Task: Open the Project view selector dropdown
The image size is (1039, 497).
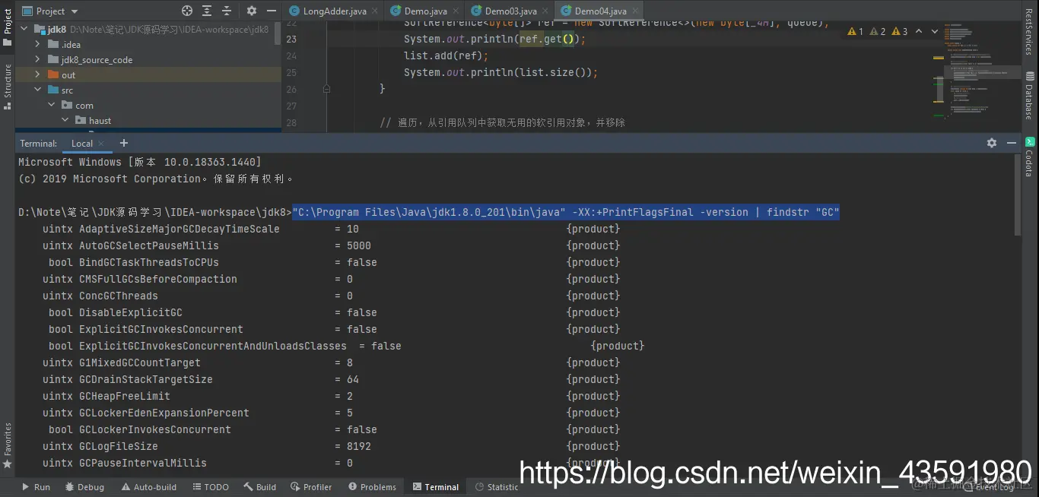Action: [x=50, y=11]
